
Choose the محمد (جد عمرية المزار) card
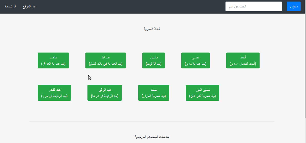pos(154,93)
